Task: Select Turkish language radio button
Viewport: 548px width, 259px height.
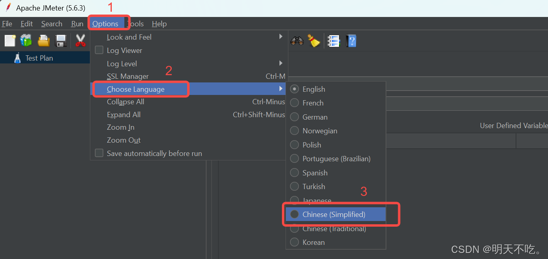Action: 295,187
